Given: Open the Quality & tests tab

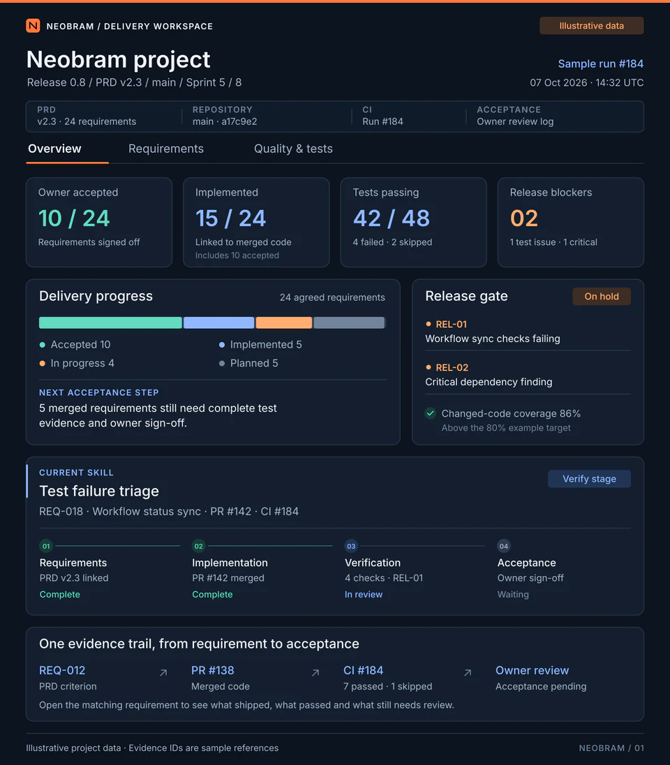Looking at the screenshot, I should [x=293, y=149].
